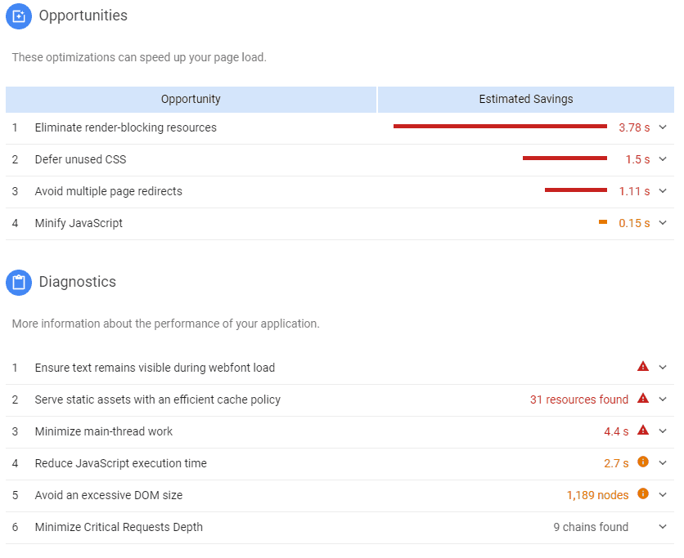Screen dimensions: 684x558
Task: Click red warning triangle for webfont load
Action: pos(643,367)
